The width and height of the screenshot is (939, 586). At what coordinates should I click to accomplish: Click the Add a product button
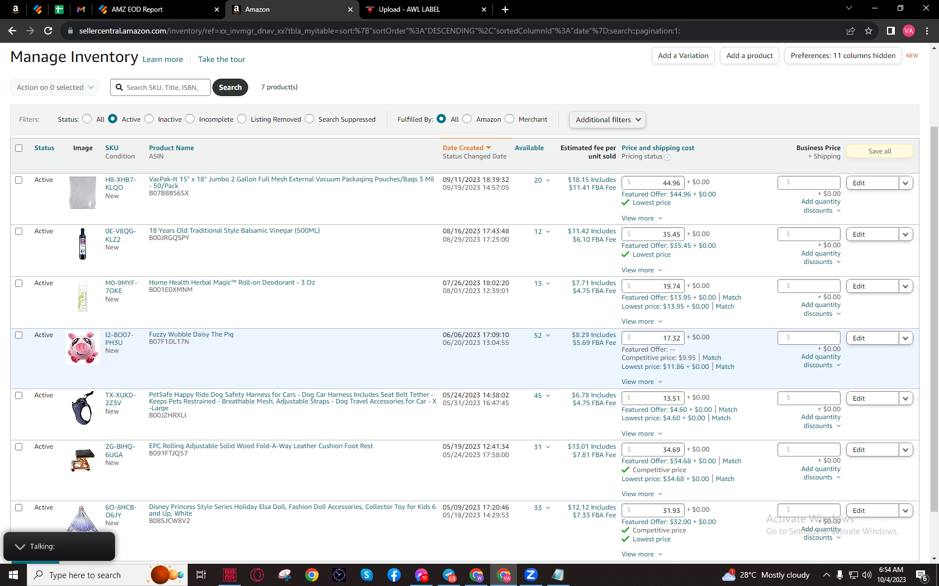(x=750, y=56)
